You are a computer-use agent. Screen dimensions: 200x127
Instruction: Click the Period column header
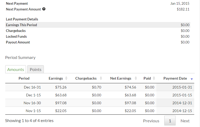coord(24,78)
